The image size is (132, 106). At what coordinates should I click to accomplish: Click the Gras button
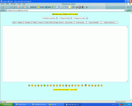[14, 22]
